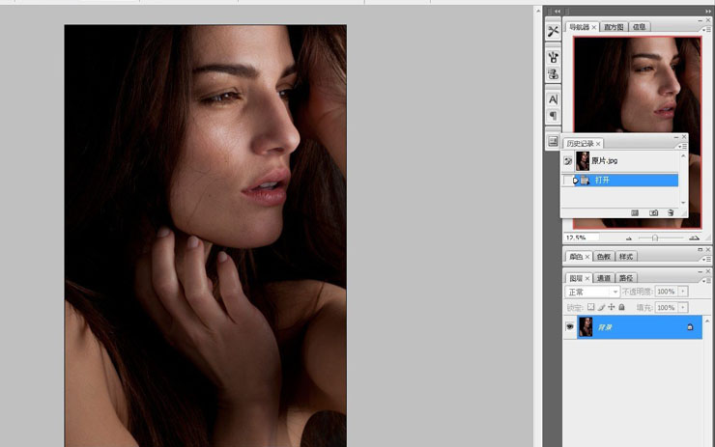The height and width of the screenshot is (447, 715).
Task: Create new snapshot camera icon in History
Action: 653,212
